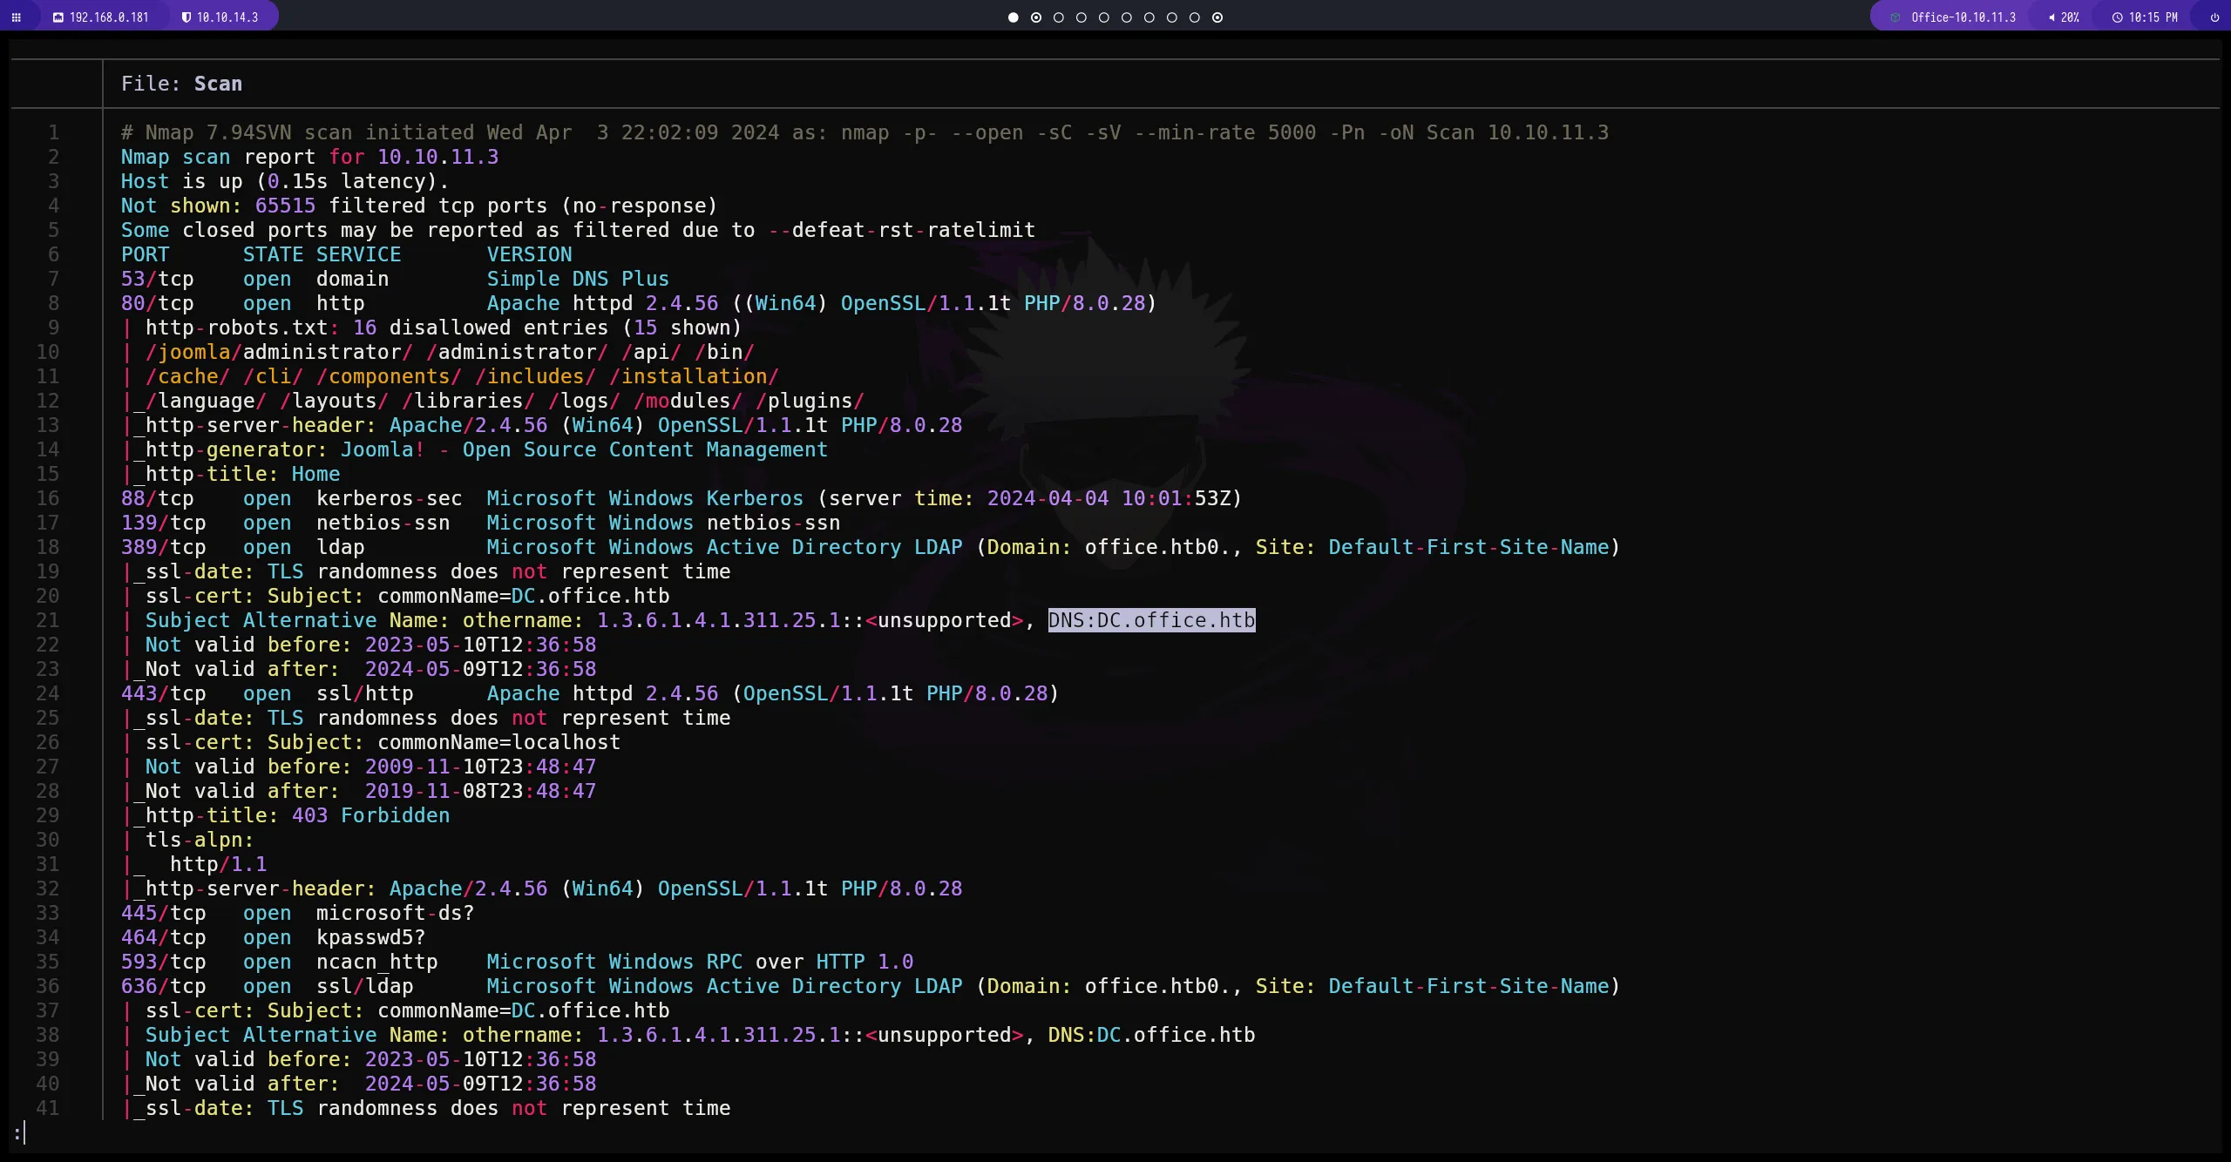Click the 10.10.14.3 VPN address label
The width and height of the screenshot is (2231, 1162).
click(x=227, y=17)
